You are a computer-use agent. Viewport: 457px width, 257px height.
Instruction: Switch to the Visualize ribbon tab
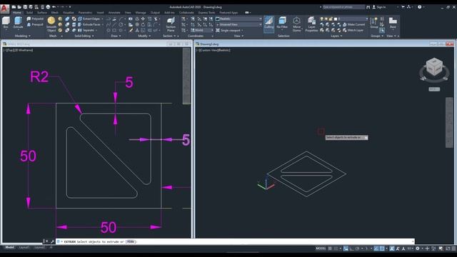[69, 13]
